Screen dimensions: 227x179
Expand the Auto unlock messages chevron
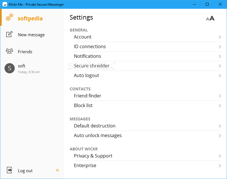[x=220, y=136]
